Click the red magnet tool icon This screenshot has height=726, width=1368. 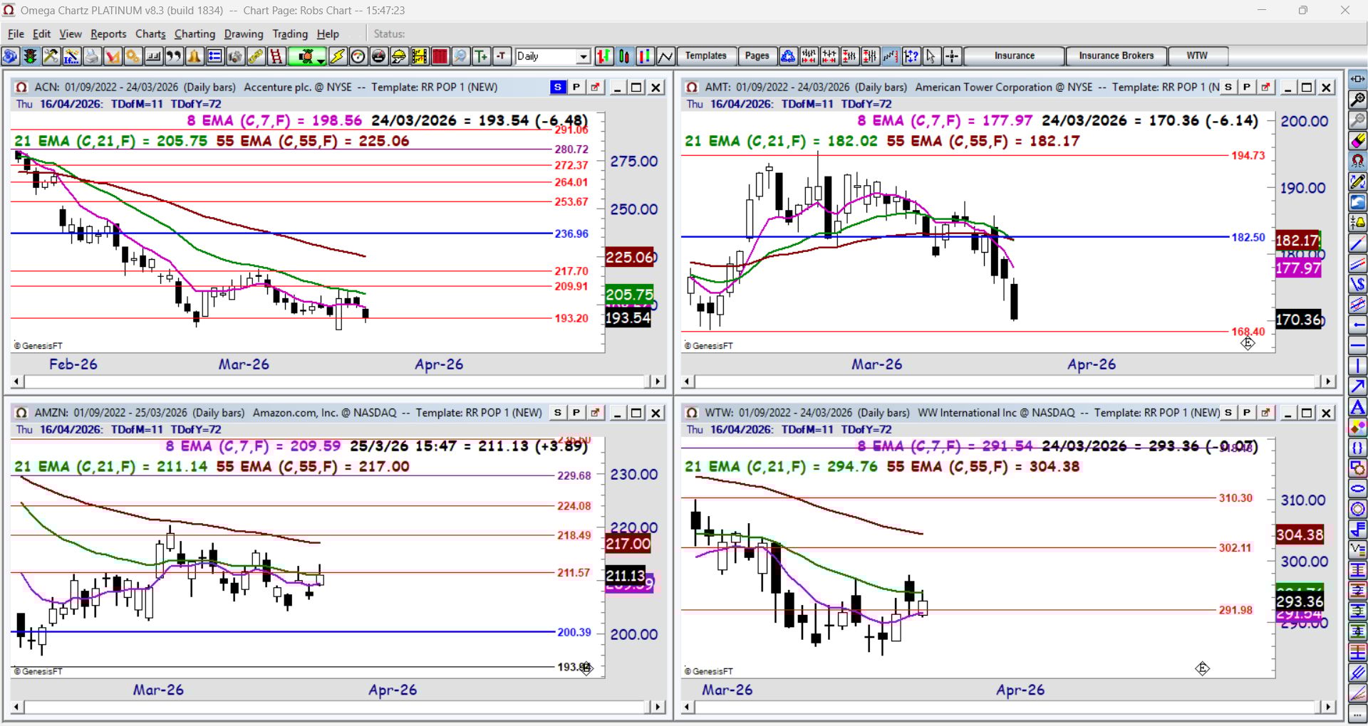pyautogui.click(x=1358, y=161)
